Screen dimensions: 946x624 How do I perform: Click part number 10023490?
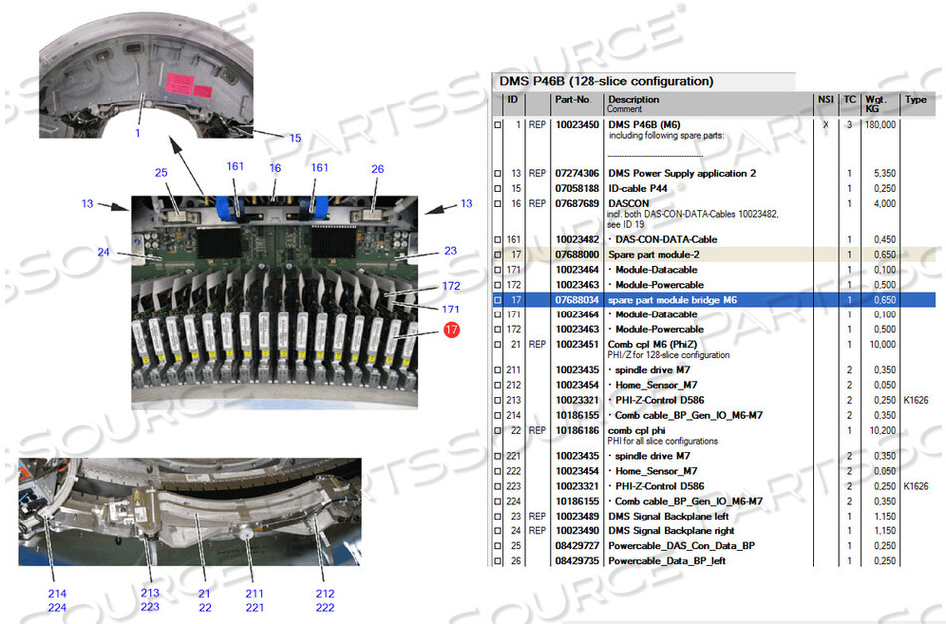pos(578,531)
